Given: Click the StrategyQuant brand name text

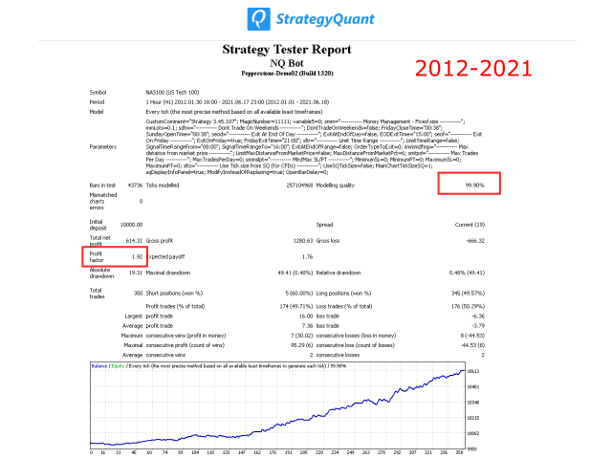Looking at the screenshot, I should pos(318,17).
